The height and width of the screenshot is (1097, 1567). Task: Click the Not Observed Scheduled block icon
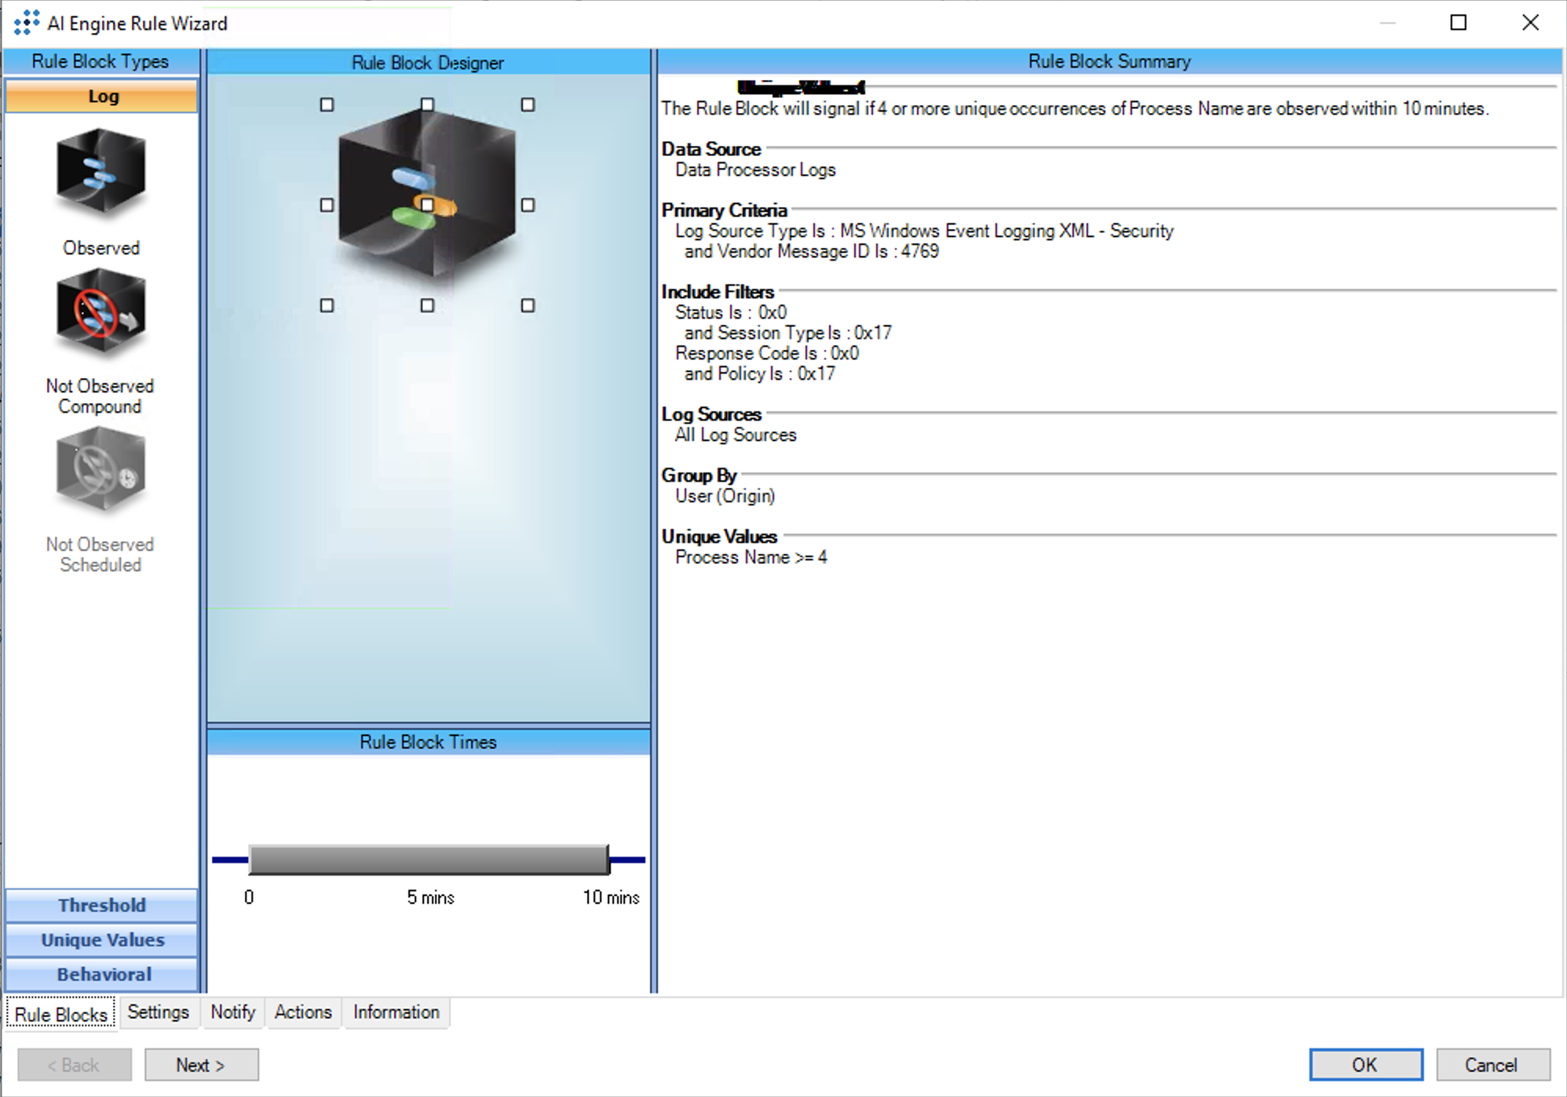point(100,470)
